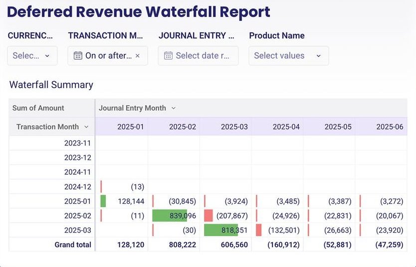Clear the Transaction Month filter with the x
Image resolution: width=416 pixels, height=267 pixels.
(x=138, y=56)
